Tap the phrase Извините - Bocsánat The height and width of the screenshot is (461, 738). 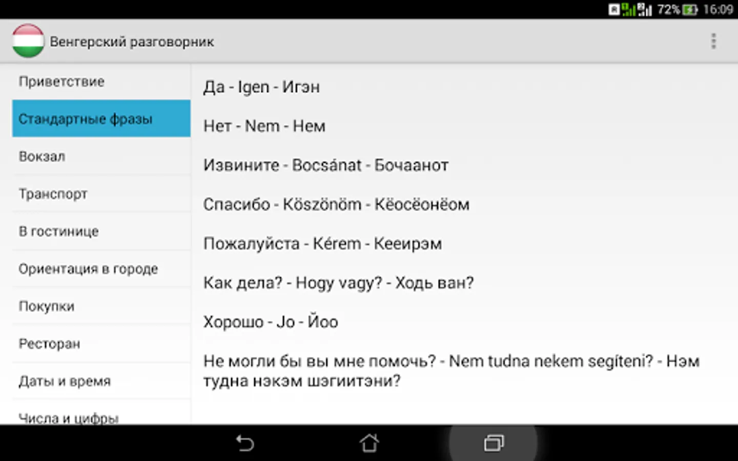coord(326,165)
